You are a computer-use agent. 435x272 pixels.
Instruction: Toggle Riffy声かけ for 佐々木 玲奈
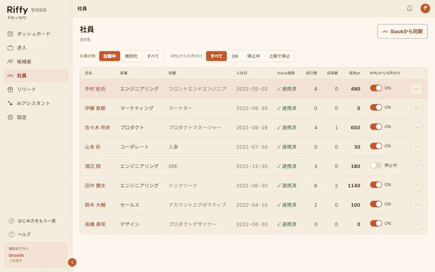(376, 127)
